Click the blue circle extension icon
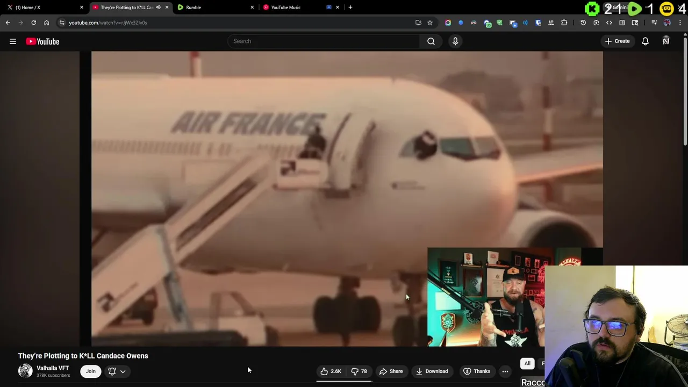This screenshot has width=688, height=387. (461, 23)
